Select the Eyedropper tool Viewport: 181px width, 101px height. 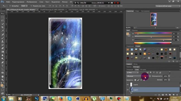tap(3, 31)
